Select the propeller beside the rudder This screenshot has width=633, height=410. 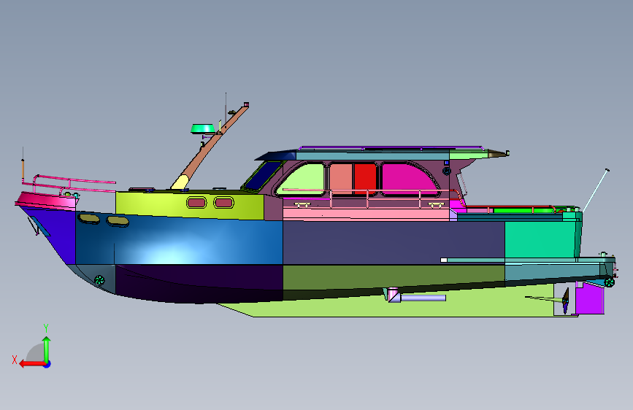tap(565, 301)
